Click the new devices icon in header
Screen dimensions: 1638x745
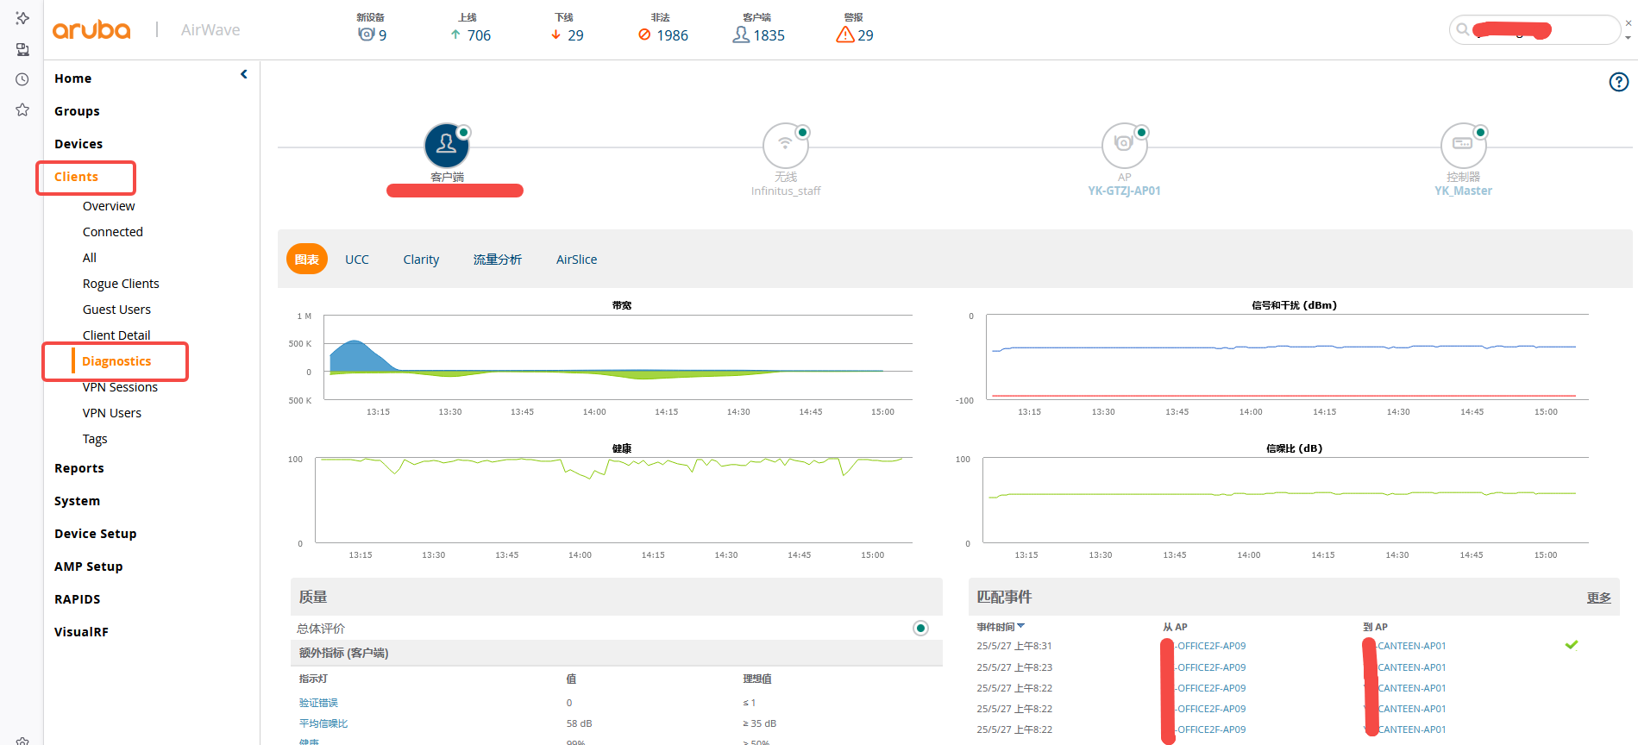[367, 34]
